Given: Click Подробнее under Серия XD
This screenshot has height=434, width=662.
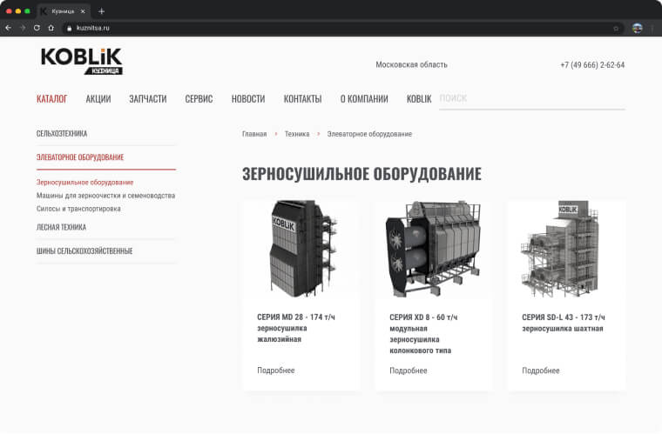Looking at the screenshot, I should (x=409, y=371).
